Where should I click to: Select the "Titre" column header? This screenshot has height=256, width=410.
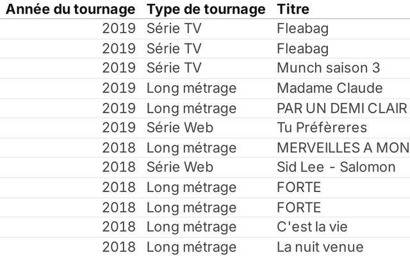[293, 10]
